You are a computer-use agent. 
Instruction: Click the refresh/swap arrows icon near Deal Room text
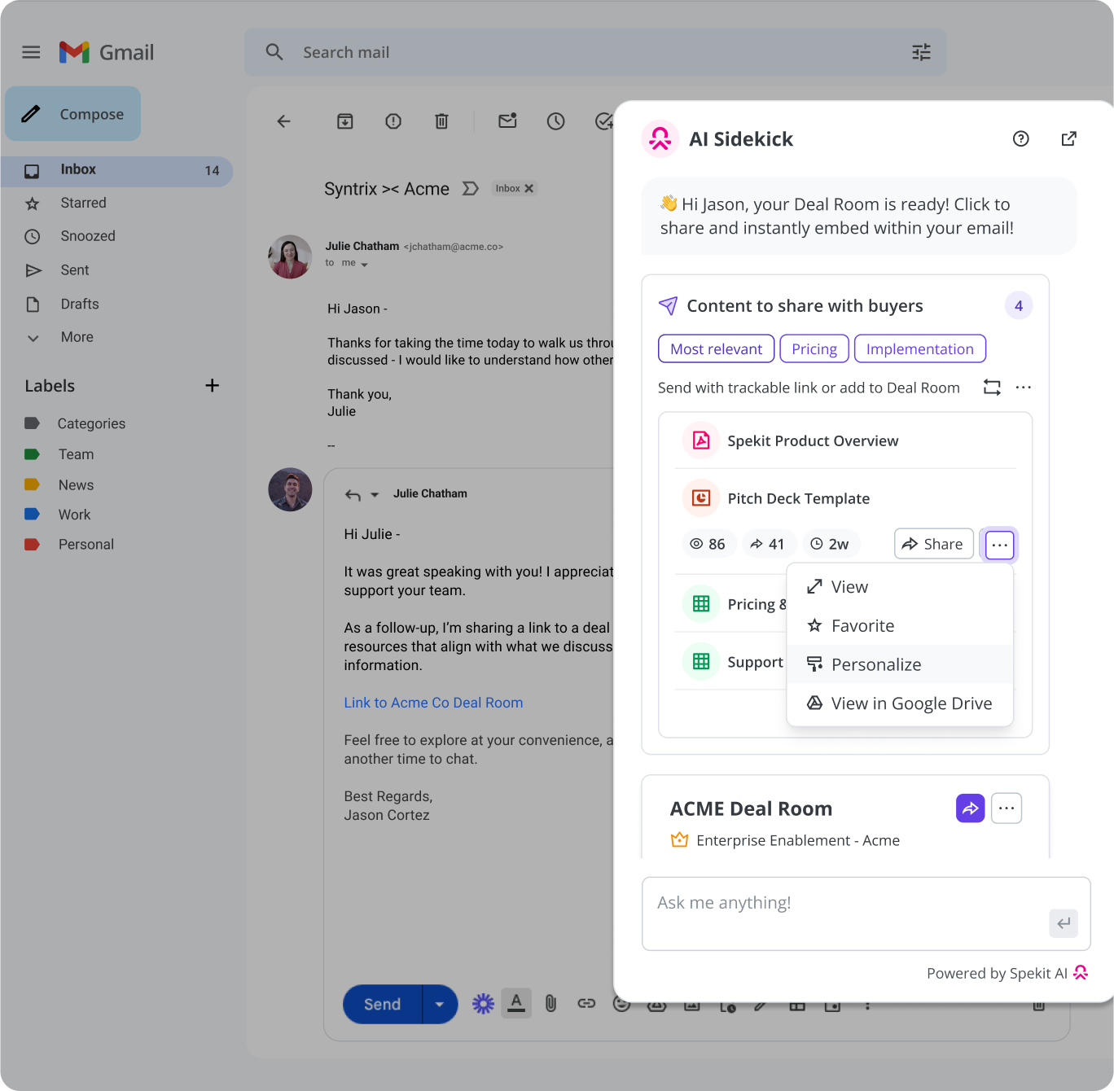[992, 388]
